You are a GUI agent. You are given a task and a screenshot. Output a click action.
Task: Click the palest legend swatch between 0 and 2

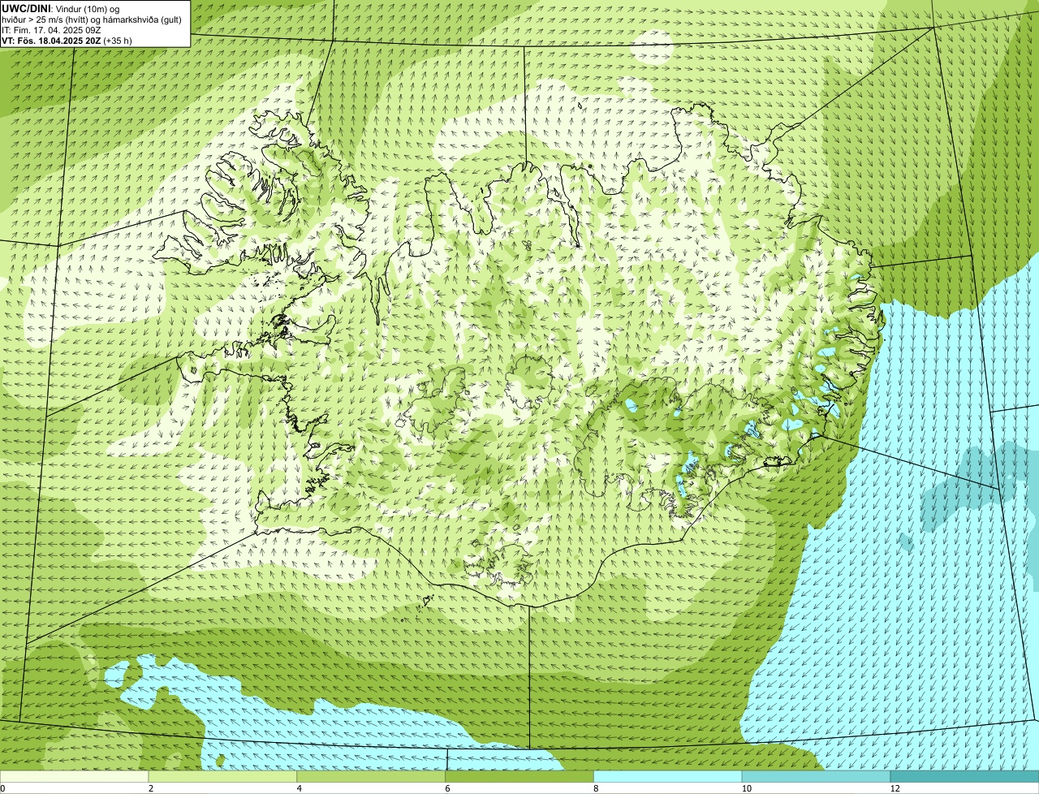tap(75, 777)
